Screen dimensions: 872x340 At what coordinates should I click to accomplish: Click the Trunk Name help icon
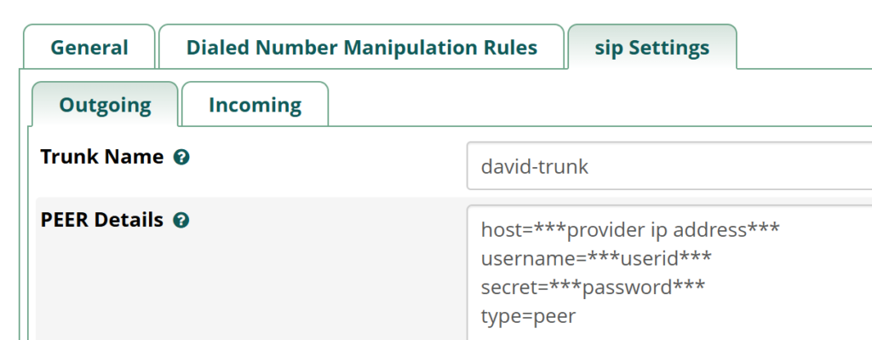click(x=181, y=158)
